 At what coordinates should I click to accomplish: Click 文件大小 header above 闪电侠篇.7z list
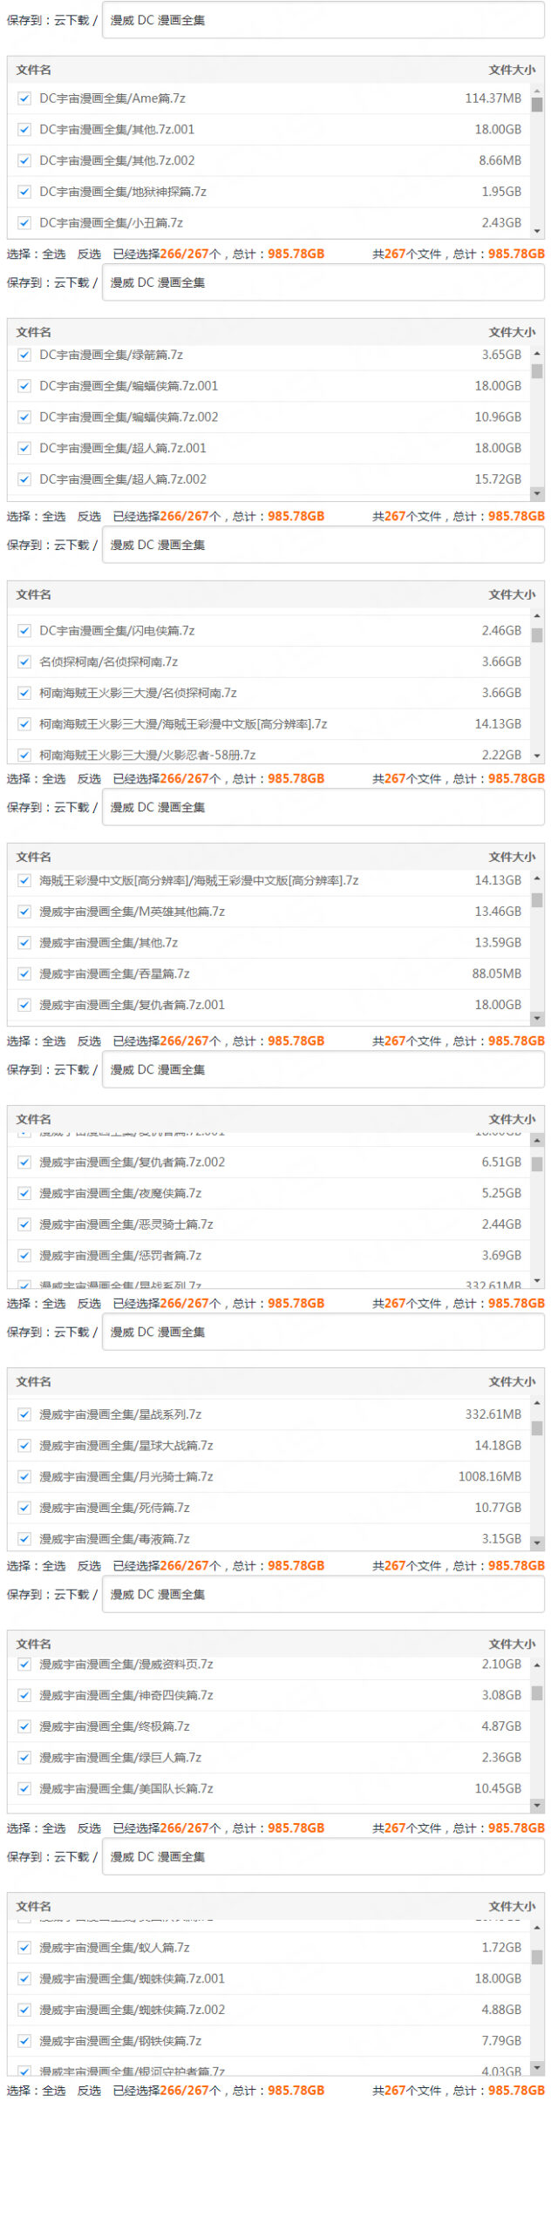click(512, 594)
